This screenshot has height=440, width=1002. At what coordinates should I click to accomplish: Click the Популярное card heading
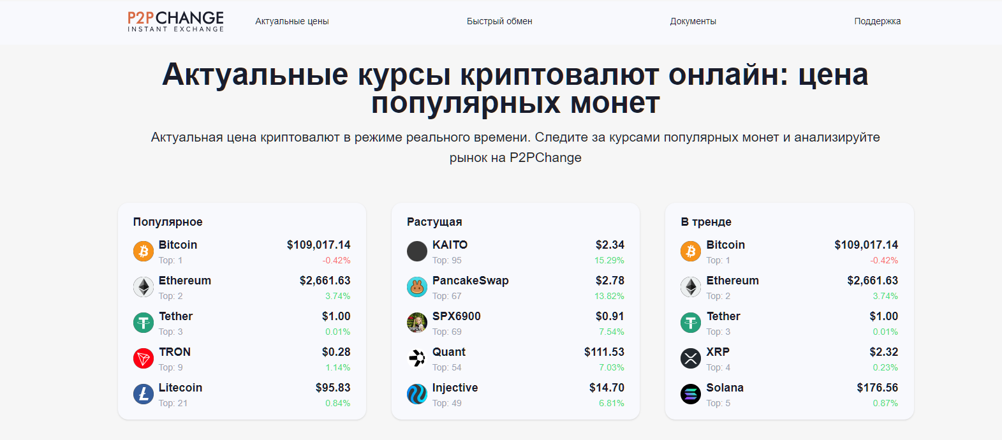[x=168, y=222]
